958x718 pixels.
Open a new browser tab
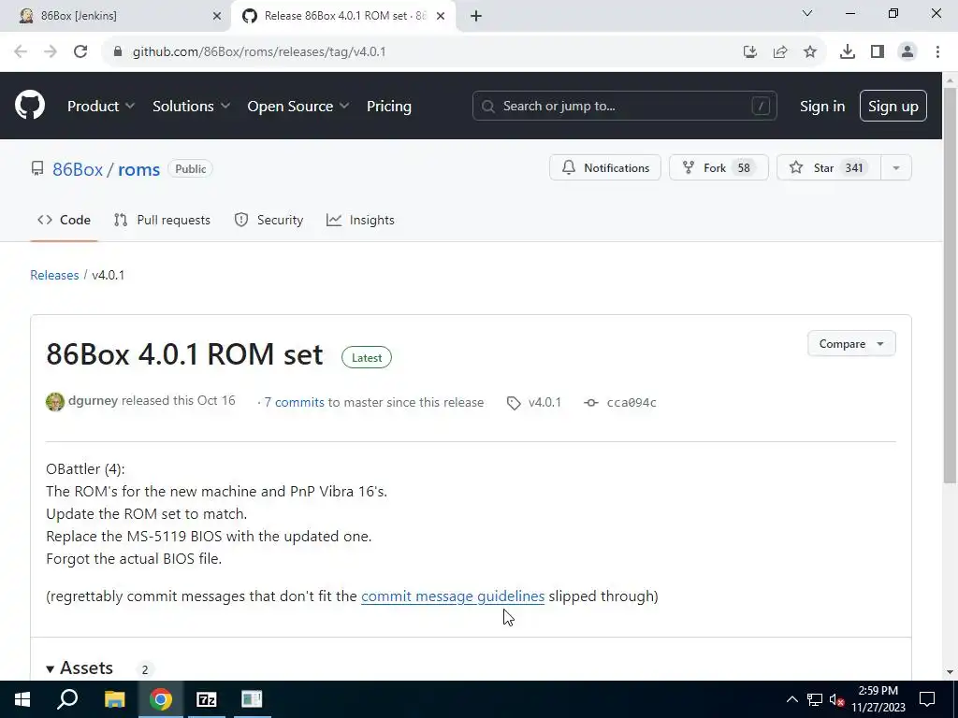[476, 16]
